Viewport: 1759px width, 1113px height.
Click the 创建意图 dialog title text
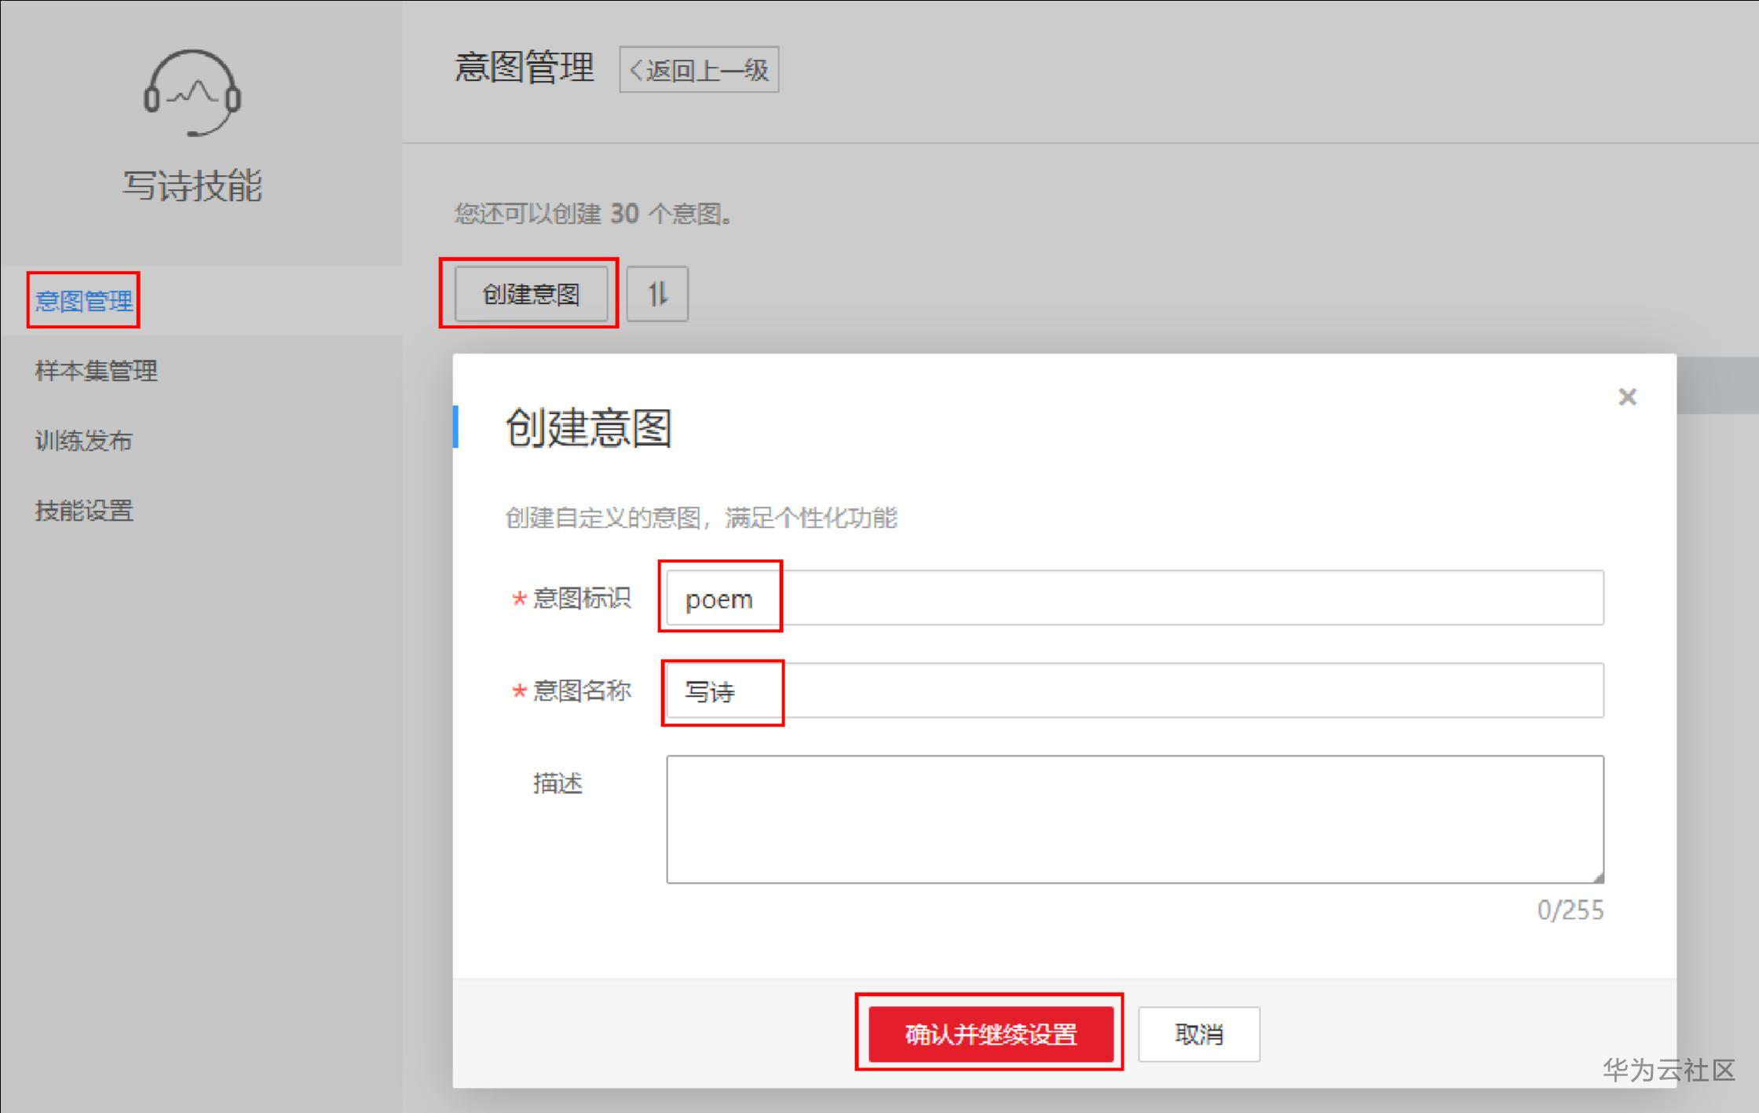(x=588, y=428)
